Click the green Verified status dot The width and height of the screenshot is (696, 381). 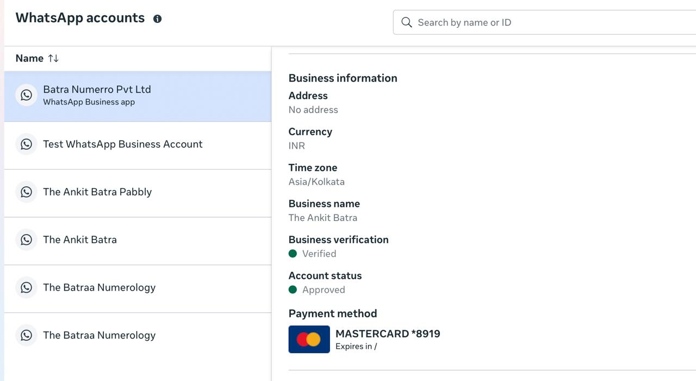[293, 254]
